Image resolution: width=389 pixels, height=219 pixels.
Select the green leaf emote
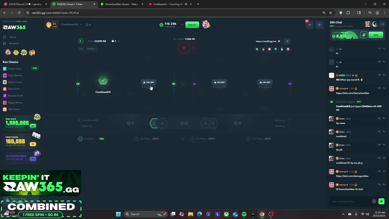[x=257, y=49]
